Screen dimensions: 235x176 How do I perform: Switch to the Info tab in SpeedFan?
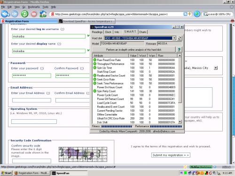(117, 32)
